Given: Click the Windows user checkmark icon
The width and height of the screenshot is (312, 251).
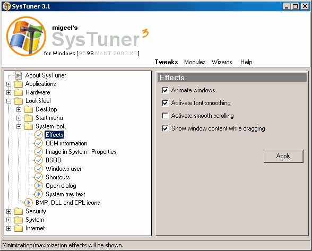Looking at the screenshot, I should pos(39,169).
